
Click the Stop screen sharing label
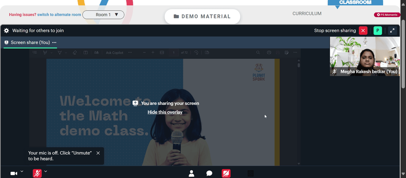pos(335,30)
